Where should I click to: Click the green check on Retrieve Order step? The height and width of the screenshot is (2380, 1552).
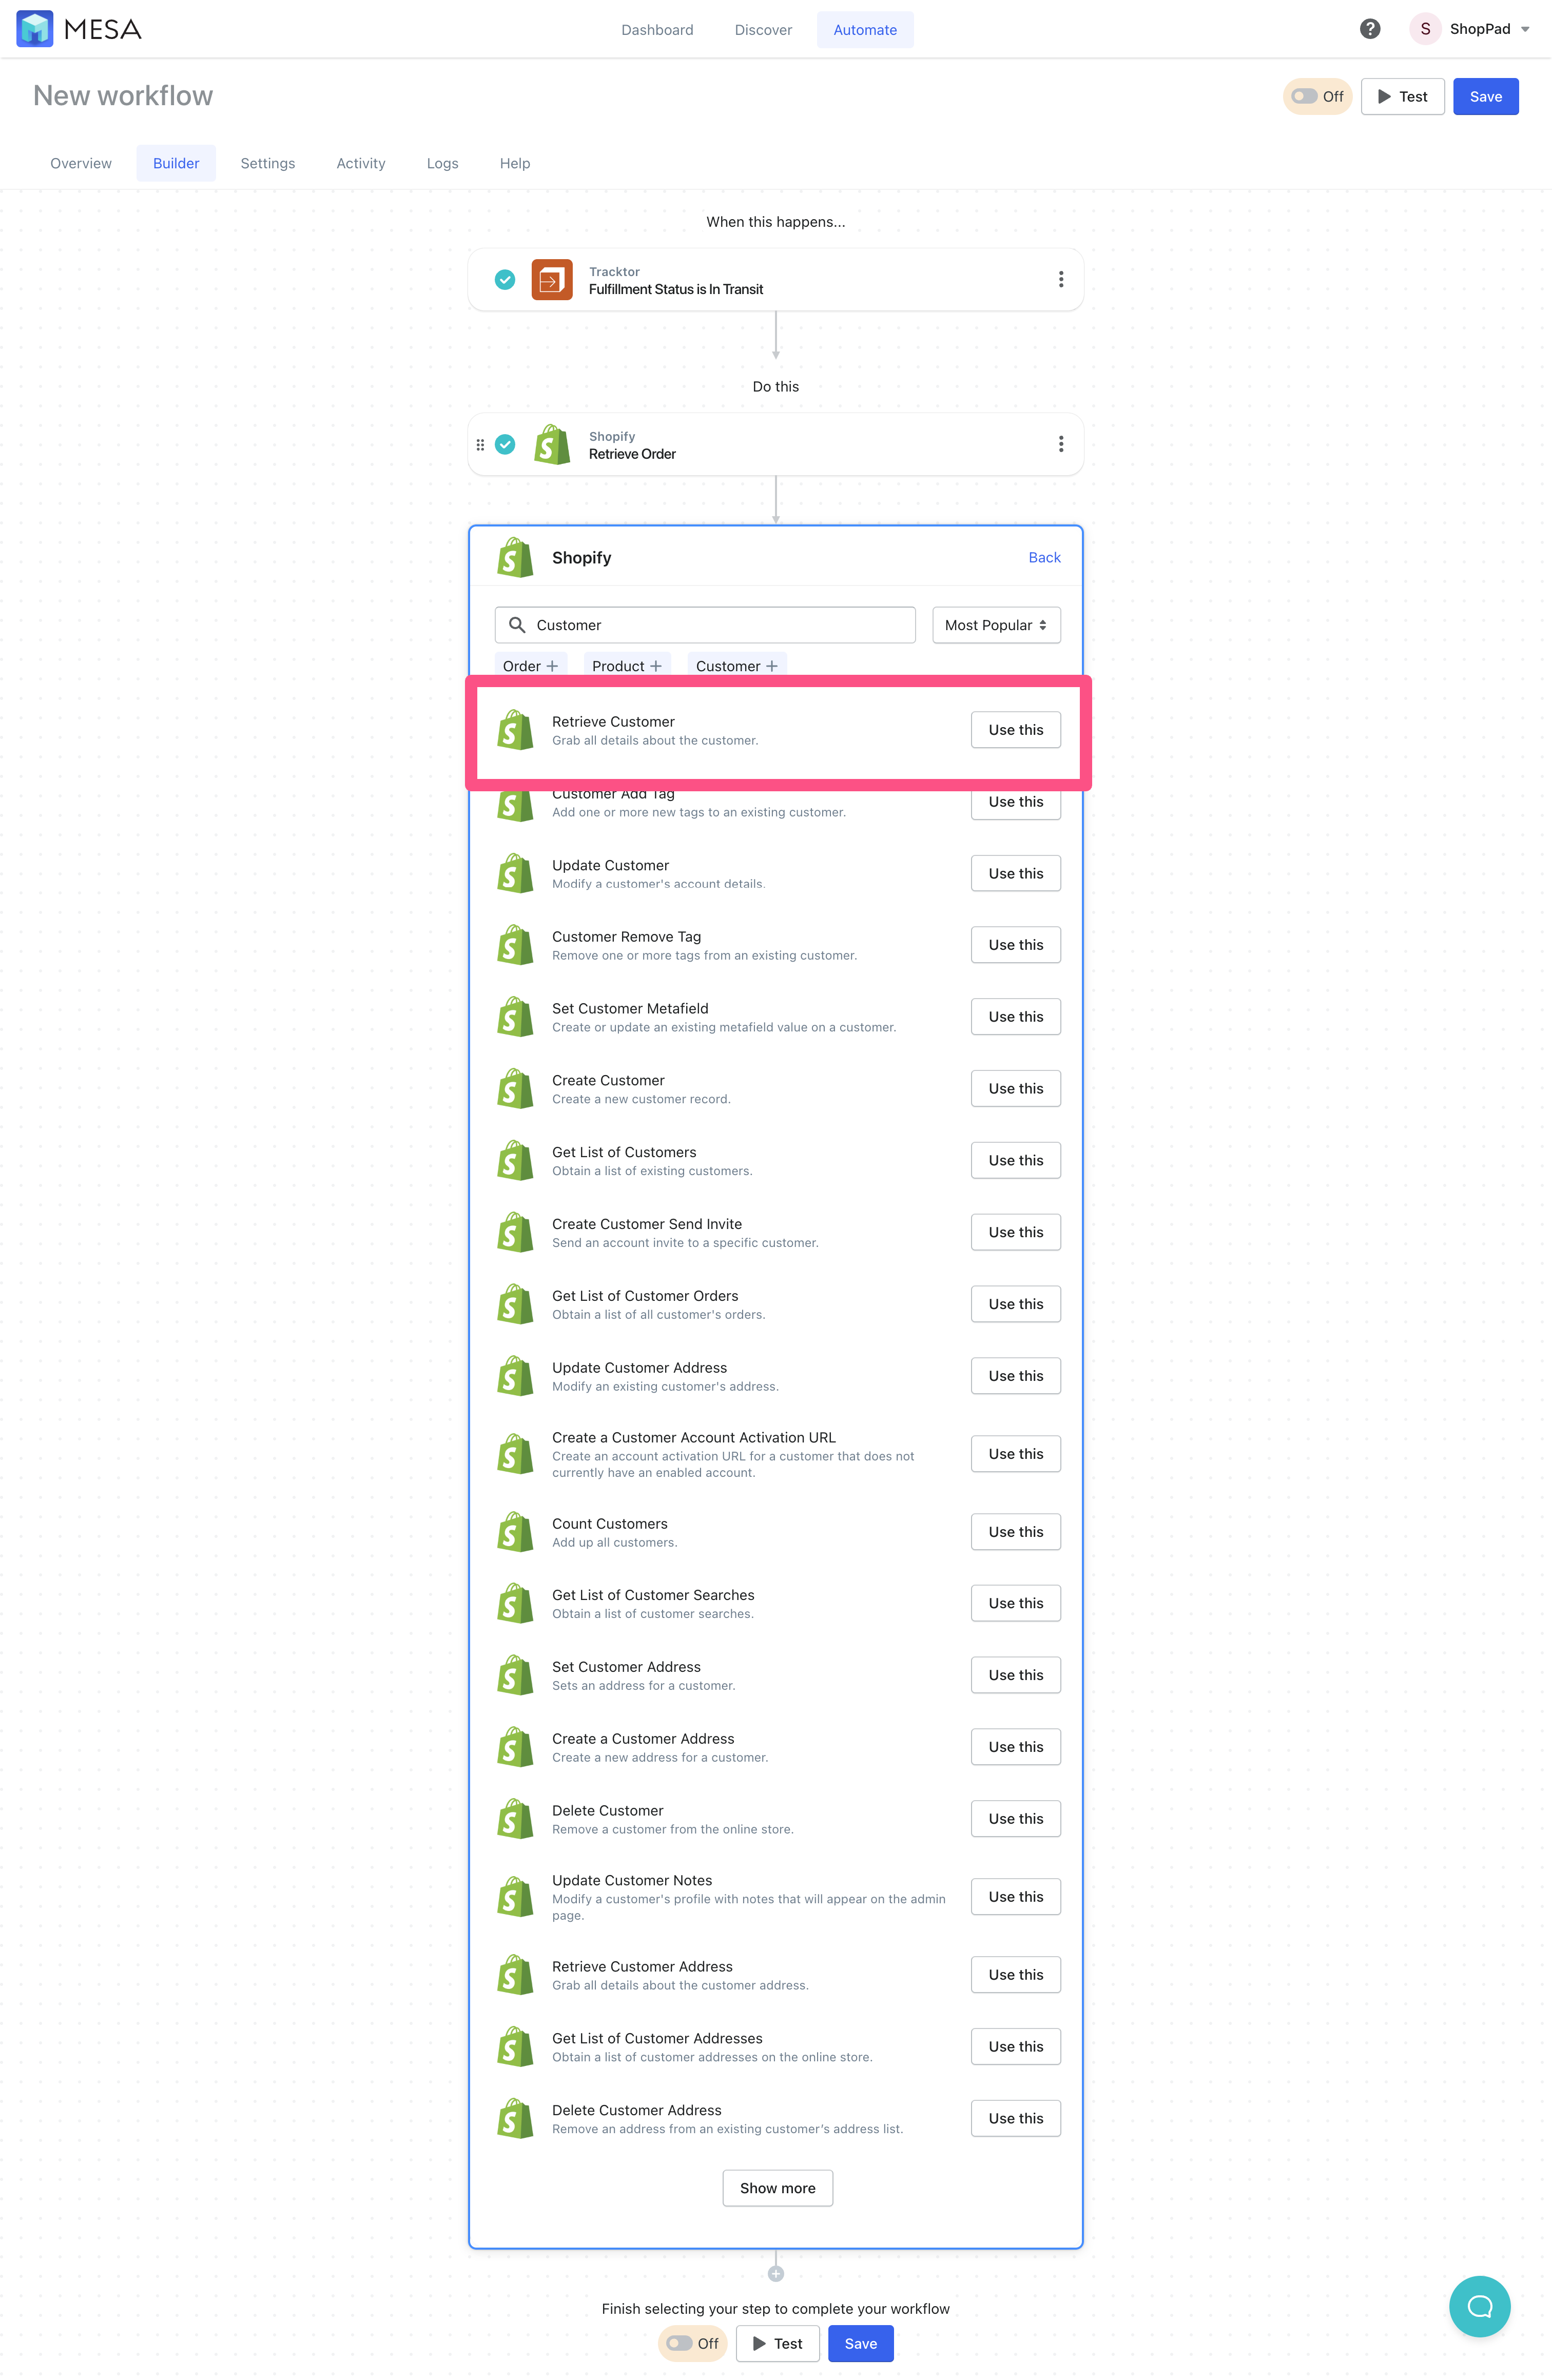(x=505, y=444)
